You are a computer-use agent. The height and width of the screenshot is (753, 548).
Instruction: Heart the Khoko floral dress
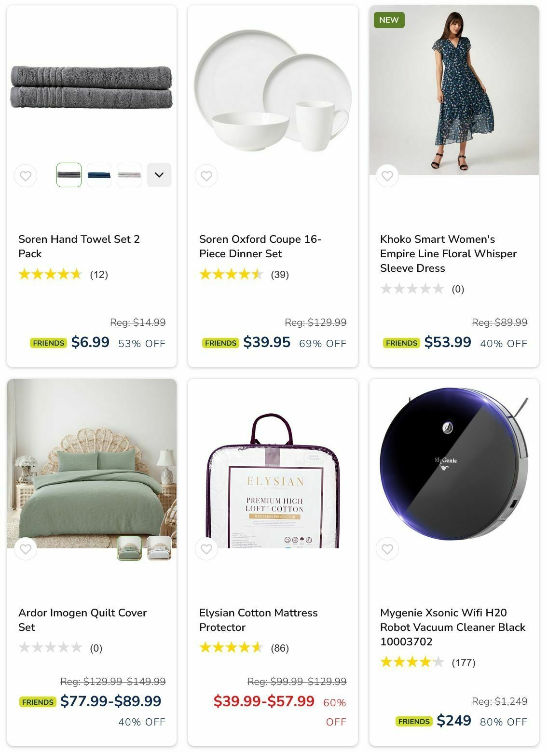[x=387, y=176]
